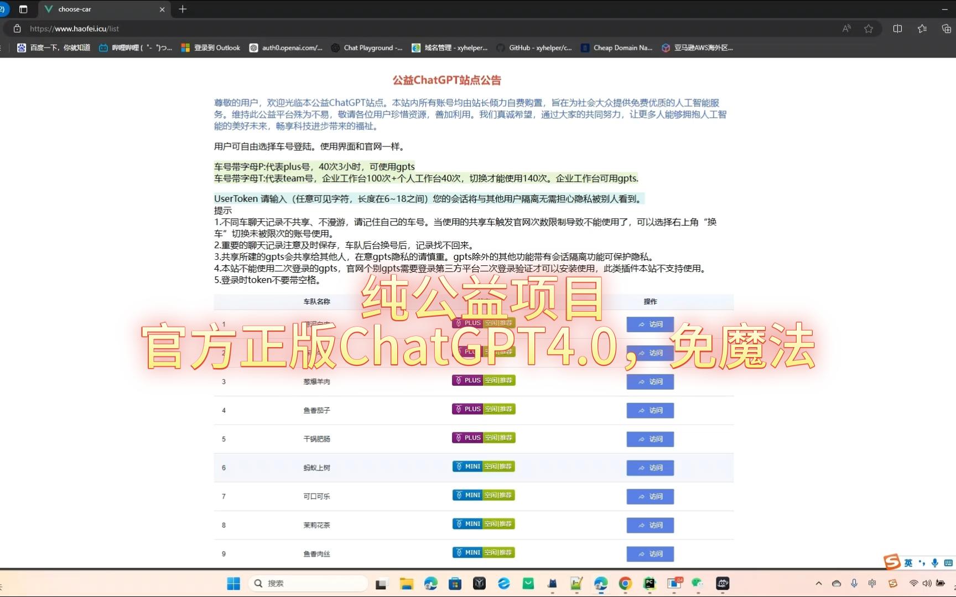Open WeChat from the taskbar
Image resolution: width=956 pixels, height=597 pixels.
click(697, 584)
